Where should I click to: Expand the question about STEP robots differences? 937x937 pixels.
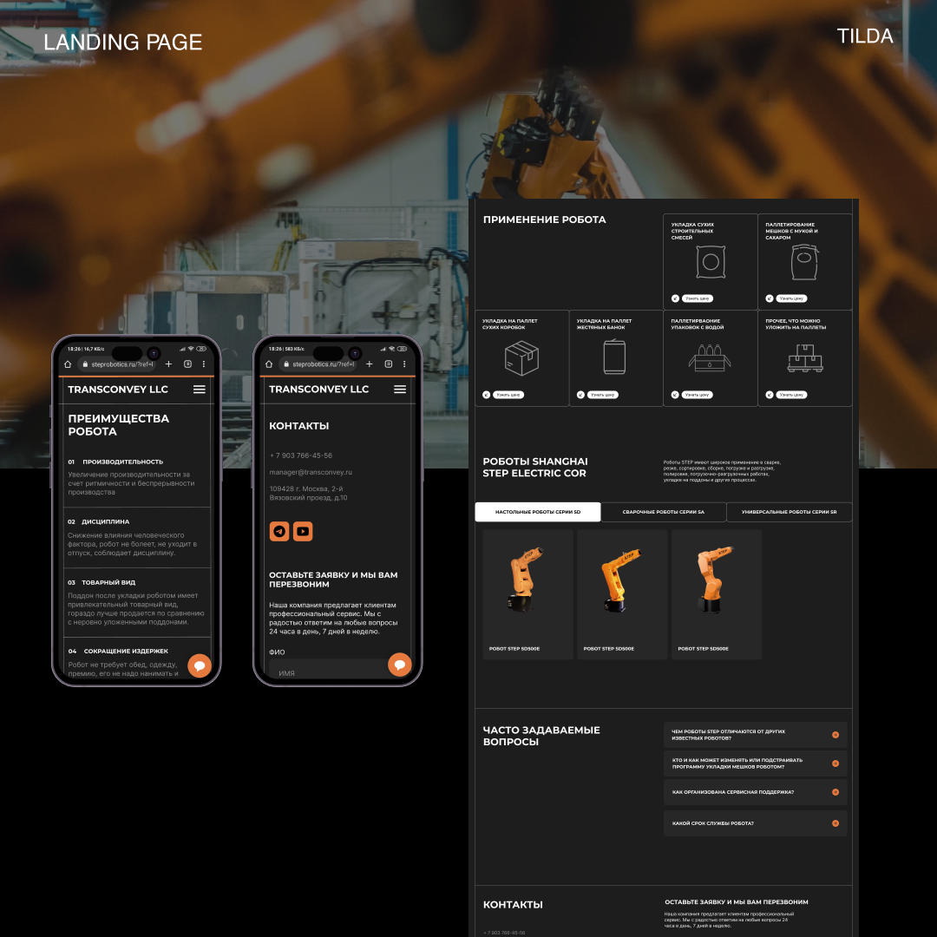(755, 735)
